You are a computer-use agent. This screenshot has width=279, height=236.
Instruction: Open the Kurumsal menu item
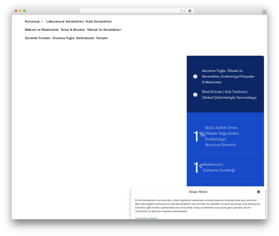(32, 22)
